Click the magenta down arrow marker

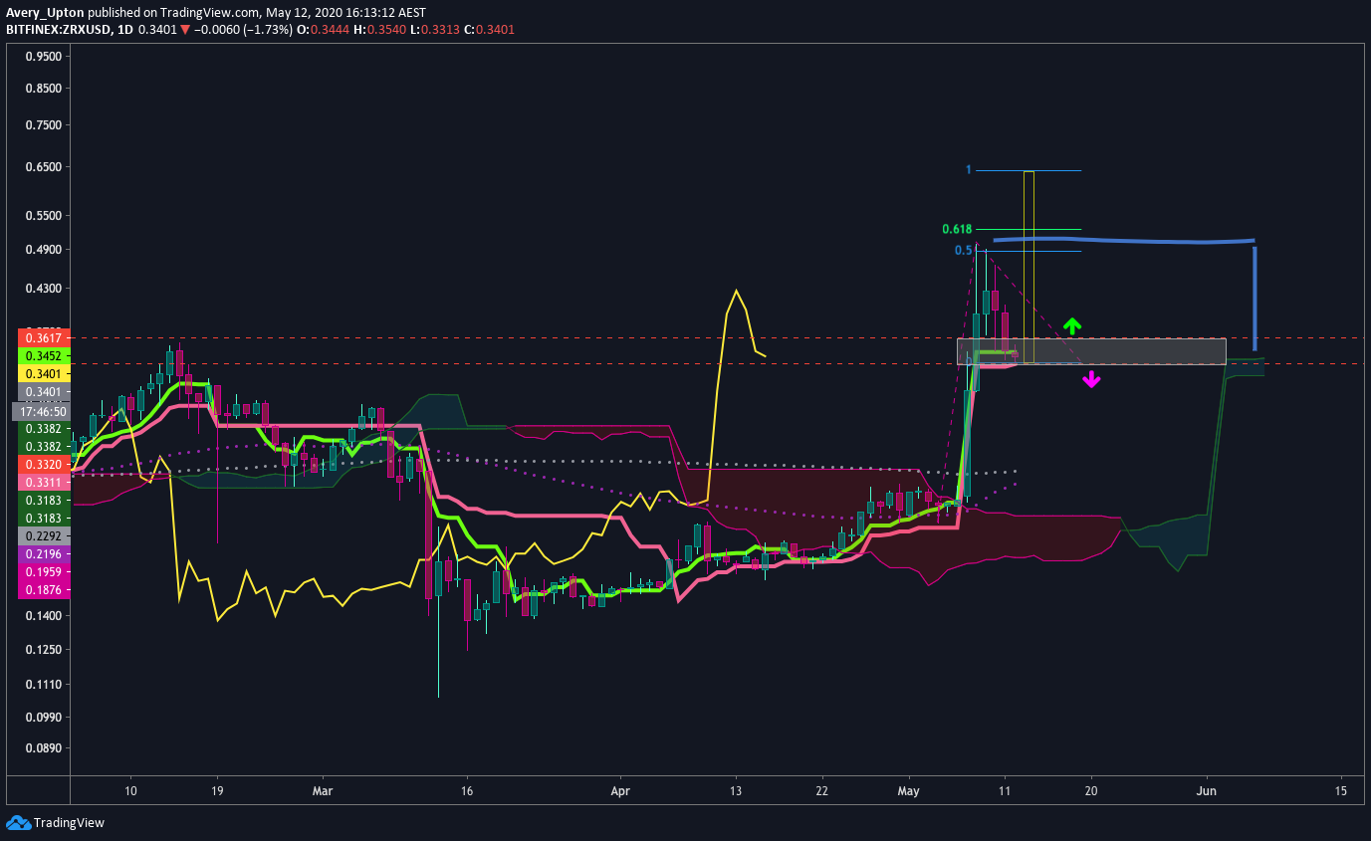coord(1091,378)
